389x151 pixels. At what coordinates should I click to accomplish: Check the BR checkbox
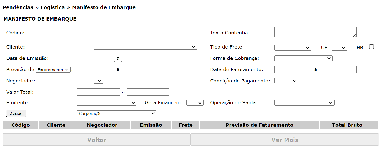(x=371, y=47)
